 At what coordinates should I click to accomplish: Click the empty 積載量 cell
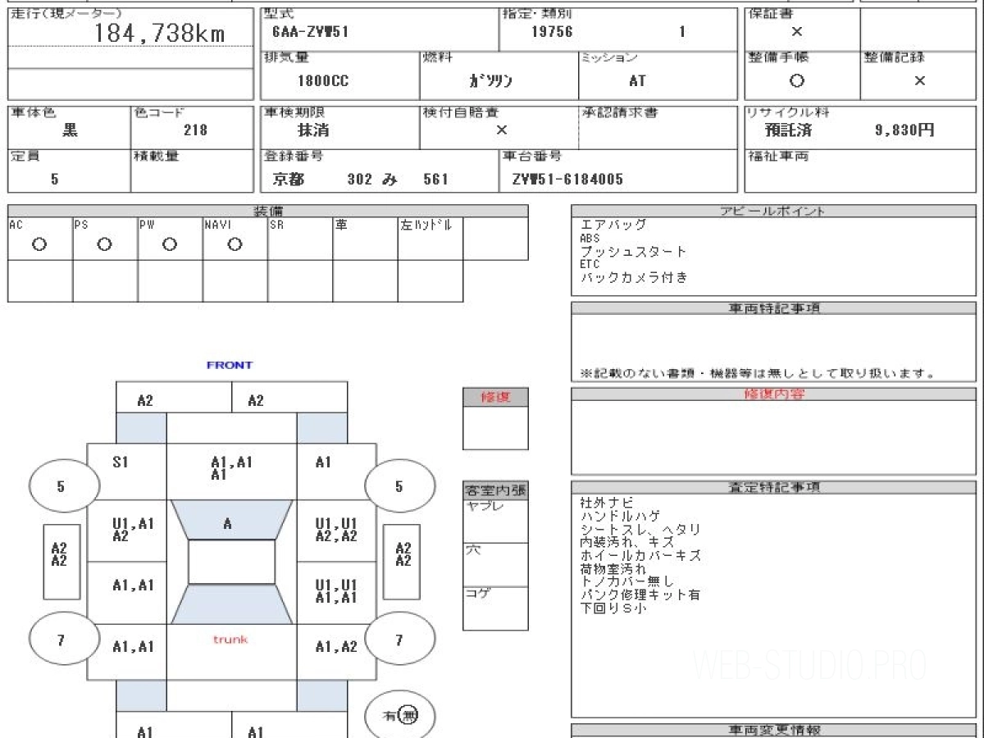[x=192, y=171]
